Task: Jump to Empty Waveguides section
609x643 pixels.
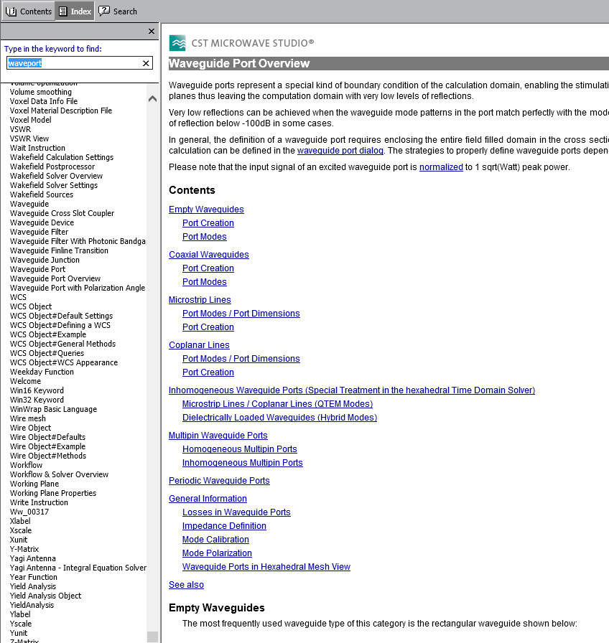Action: tap(206, 209)
